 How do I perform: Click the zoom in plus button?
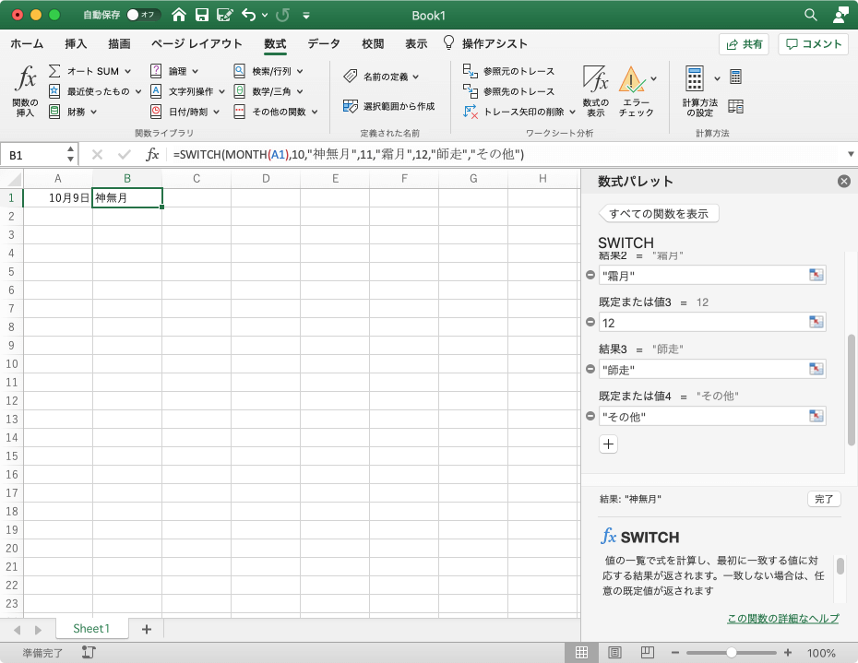pyautogui.click(x=787, y=653)
